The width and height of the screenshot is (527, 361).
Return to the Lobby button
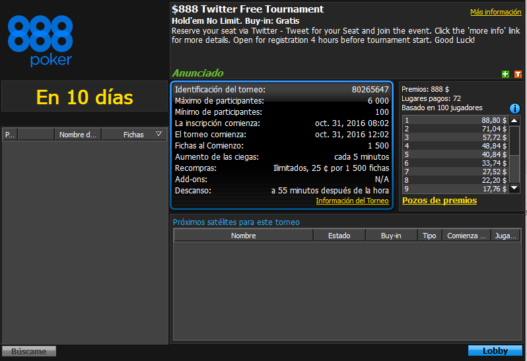[495, 351]
